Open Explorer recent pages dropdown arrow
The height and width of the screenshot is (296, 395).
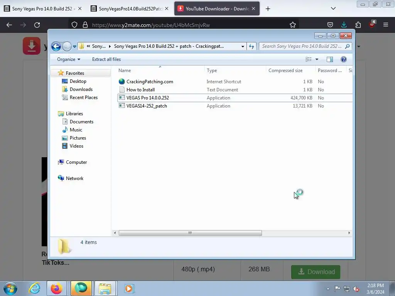coord(74,47)
